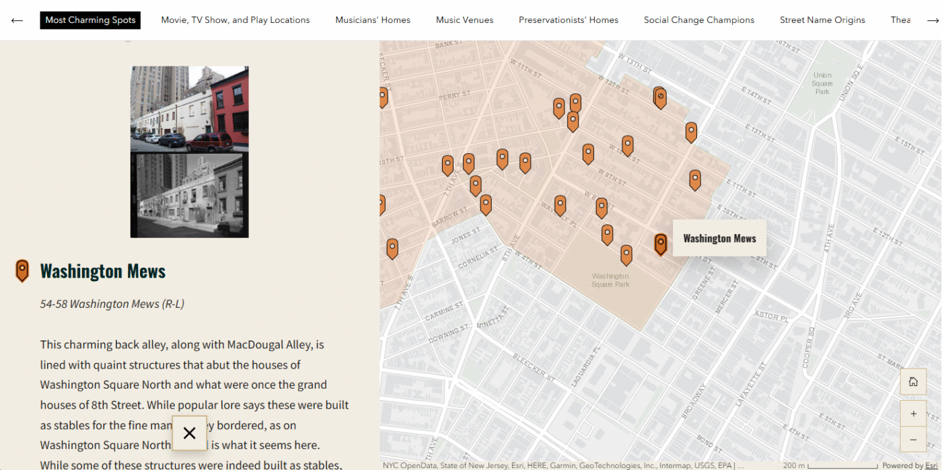Switch to the Street Name Origins tab
Viewport: 942px width, 470px height.
822,20
